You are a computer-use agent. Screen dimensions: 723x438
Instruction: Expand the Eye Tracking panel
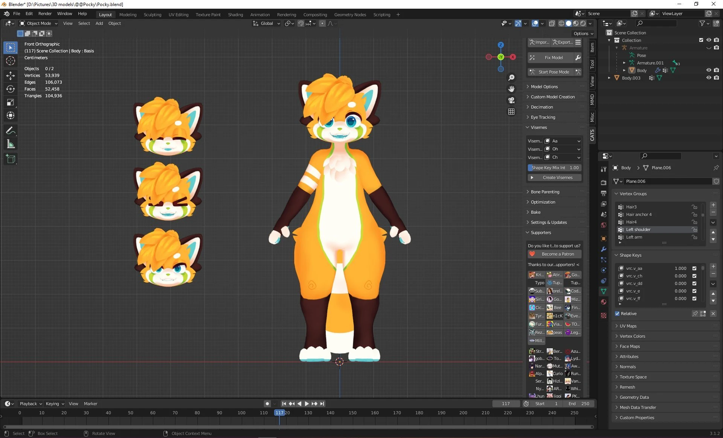(x=555, y=117)
